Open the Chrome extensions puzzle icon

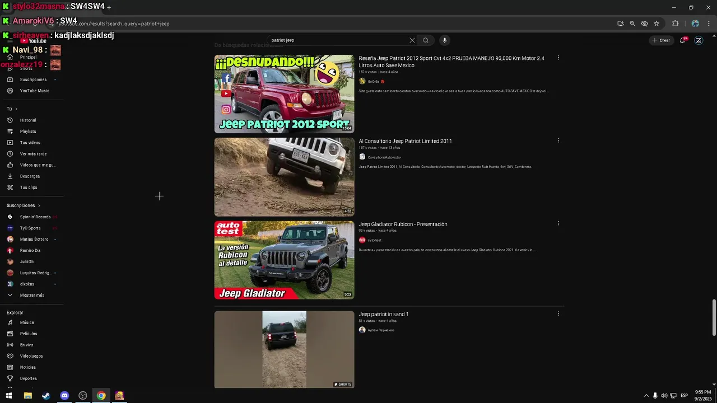tap(675, 24)
